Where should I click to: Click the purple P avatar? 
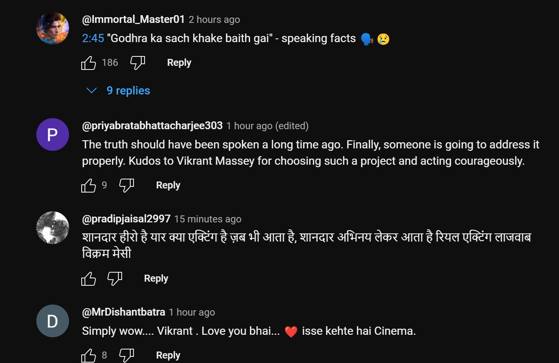click(x=53, y=134)
